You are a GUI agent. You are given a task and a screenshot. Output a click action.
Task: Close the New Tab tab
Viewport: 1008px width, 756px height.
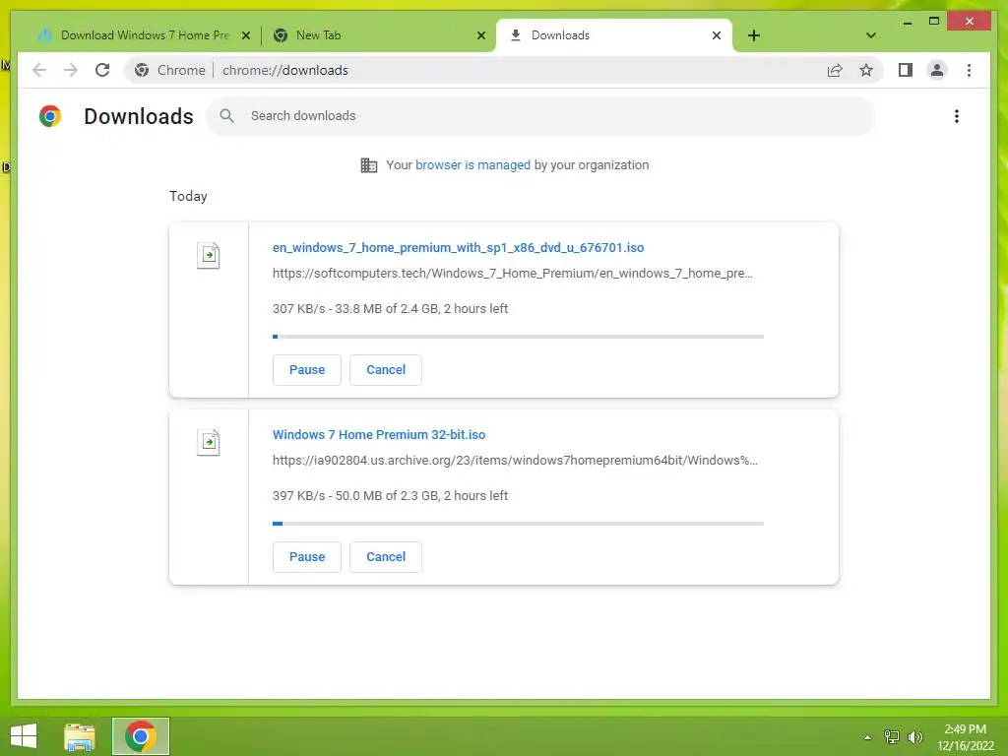pyautogui.click(x=480, y=35)
